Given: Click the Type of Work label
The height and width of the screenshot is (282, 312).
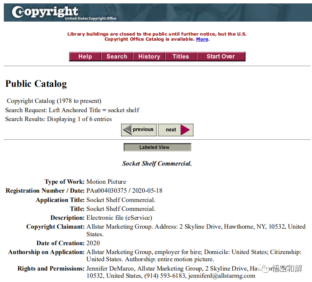Looking at the screenshot, I should (64, 182).
